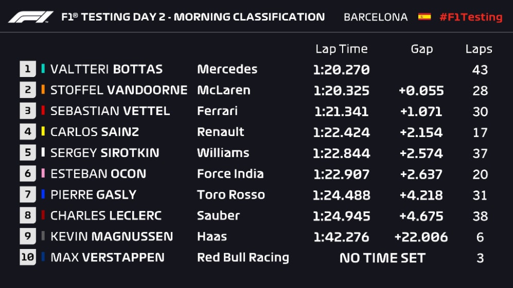This screenshot has height=288, width=513.
Task: Select Max Verstappen driver name
Action: tap(108, 257)
